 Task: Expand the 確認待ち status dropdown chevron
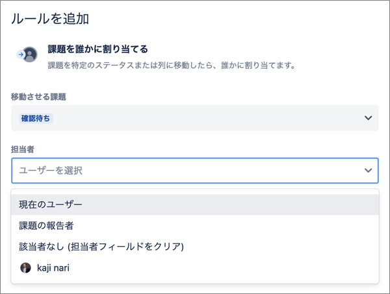coord(368,117)
